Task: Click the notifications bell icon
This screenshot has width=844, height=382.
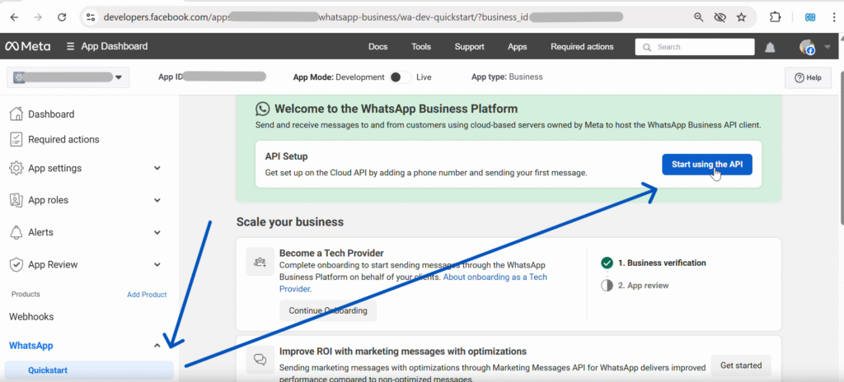Action: click(770, 47)
